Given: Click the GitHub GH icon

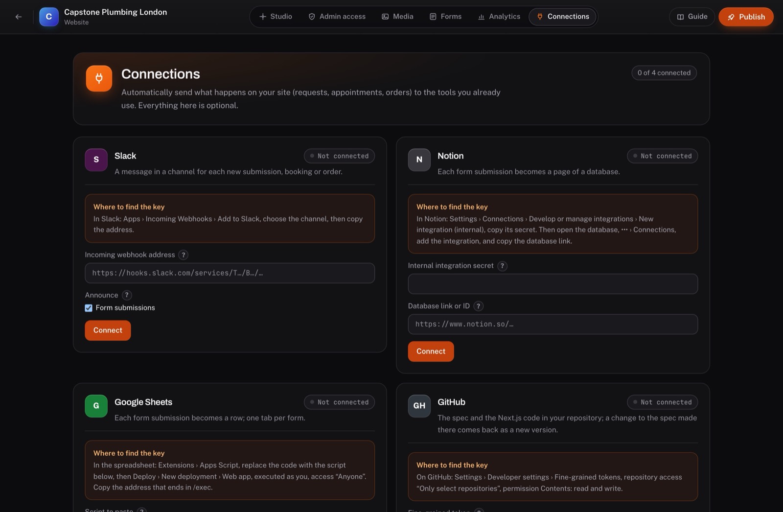Looking at the screenshot, I should (x=419, y=406).
